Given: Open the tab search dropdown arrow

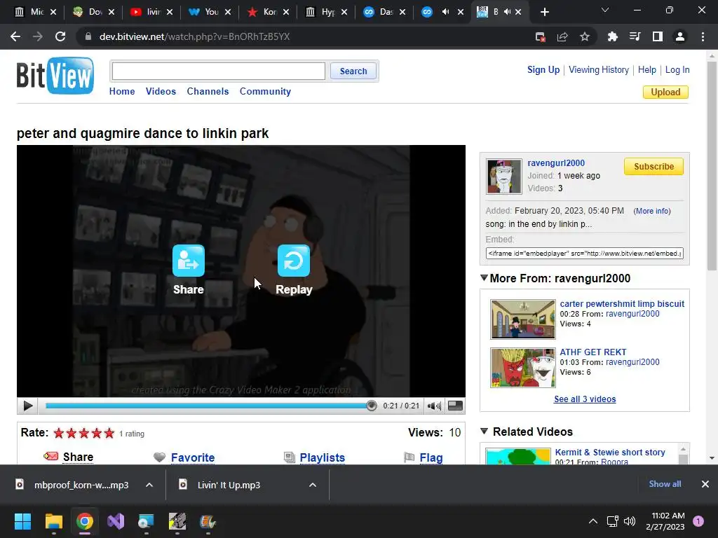Looking at the screenshot, I should point(605,10).
